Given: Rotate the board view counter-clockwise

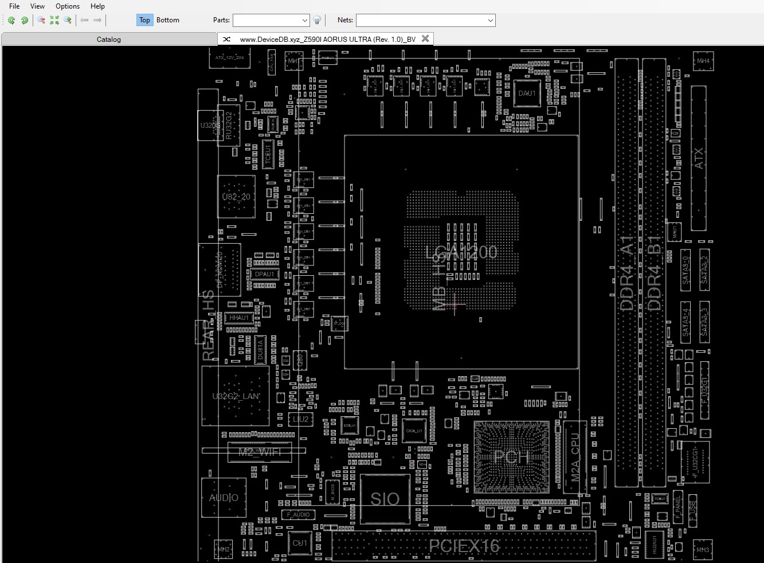Looking at the screenshot, I should (x=11, y=20).
